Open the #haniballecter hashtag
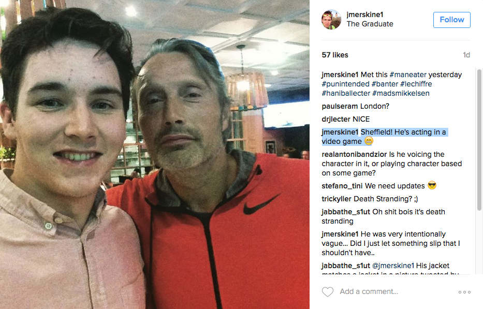Screen dimensions: 483x309 pyautogui.click(x=346, y=93)
